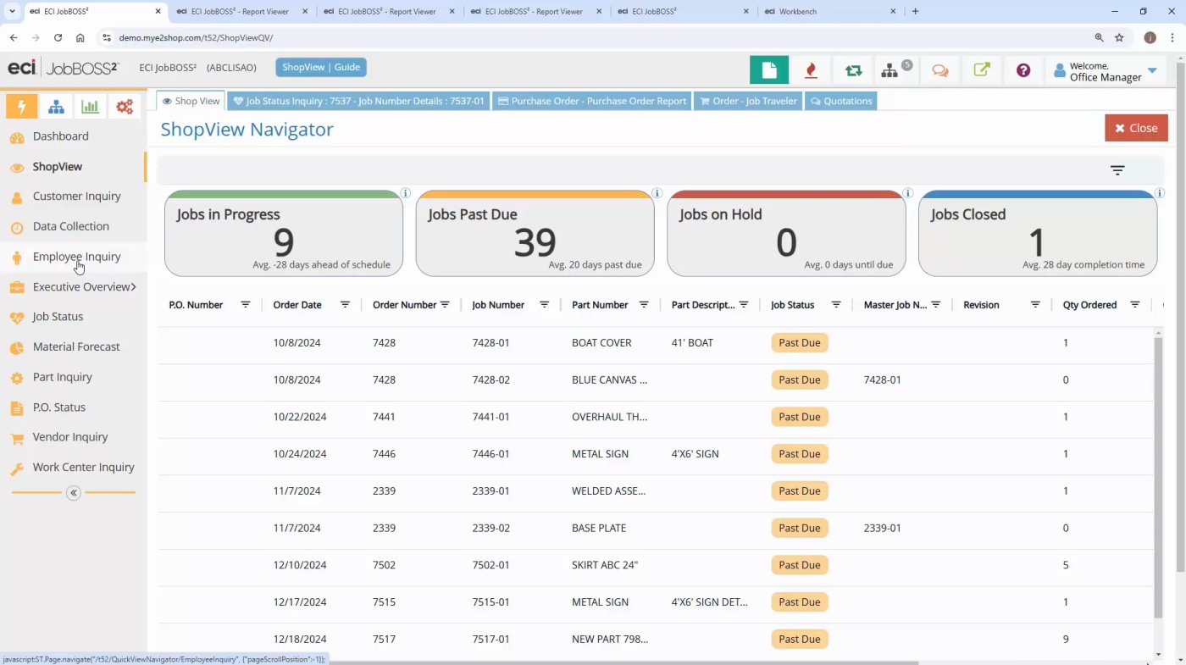This screenshot has height=665, width=1186.
Task: Open the purple help question mark icon
Action: click(1023, 70)
